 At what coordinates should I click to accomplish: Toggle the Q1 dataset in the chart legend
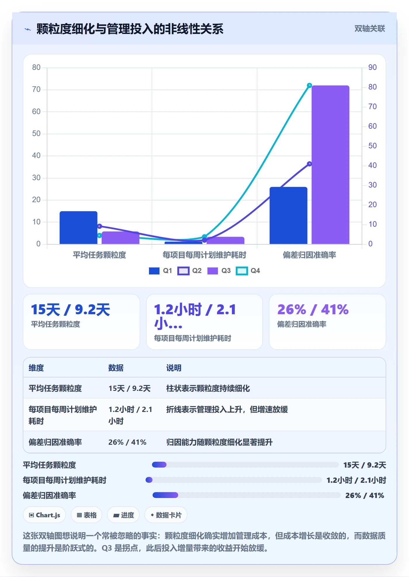point(160,271)
